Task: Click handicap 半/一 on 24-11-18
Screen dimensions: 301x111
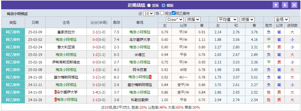Action: tap(183, 77)
